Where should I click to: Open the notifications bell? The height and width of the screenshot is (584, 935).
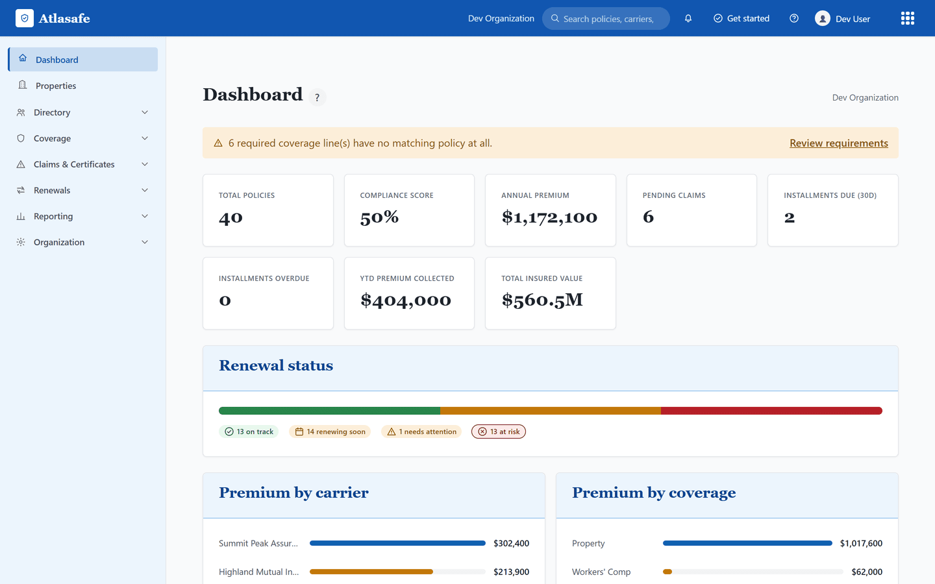(x=688, y=18)
